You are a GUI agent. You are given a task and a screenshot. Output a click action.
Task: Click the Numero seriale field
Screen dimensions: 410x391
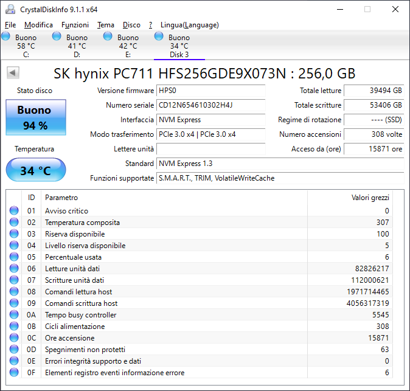[210, 105]
